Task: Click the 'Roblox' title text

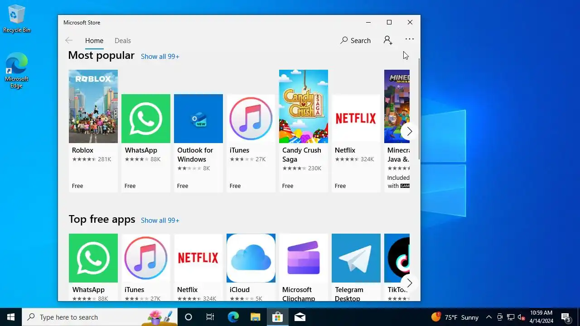Action: click(82, 150)
